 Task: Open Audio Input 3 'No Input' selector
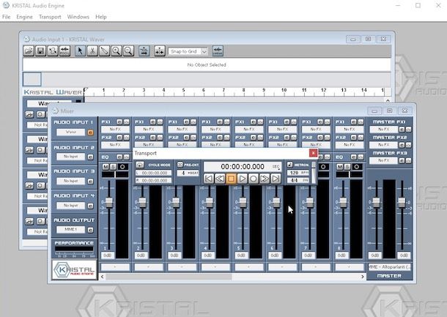point(70,181)
